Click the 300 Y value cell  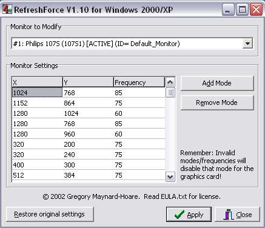click(88, 165)
